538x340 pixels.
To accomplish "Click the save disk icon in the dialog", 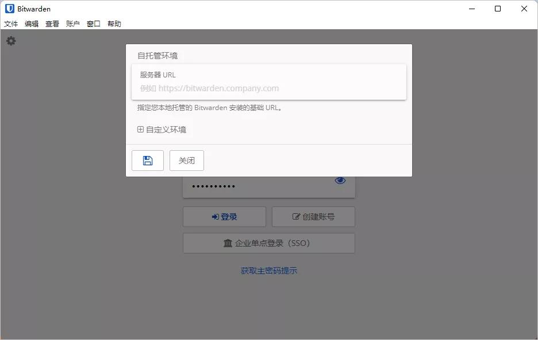I will pyautogui.click(x=147, y=160).
